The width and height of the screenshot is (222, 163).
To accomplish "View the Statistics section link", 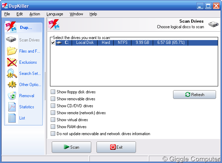I will [27, 107].
